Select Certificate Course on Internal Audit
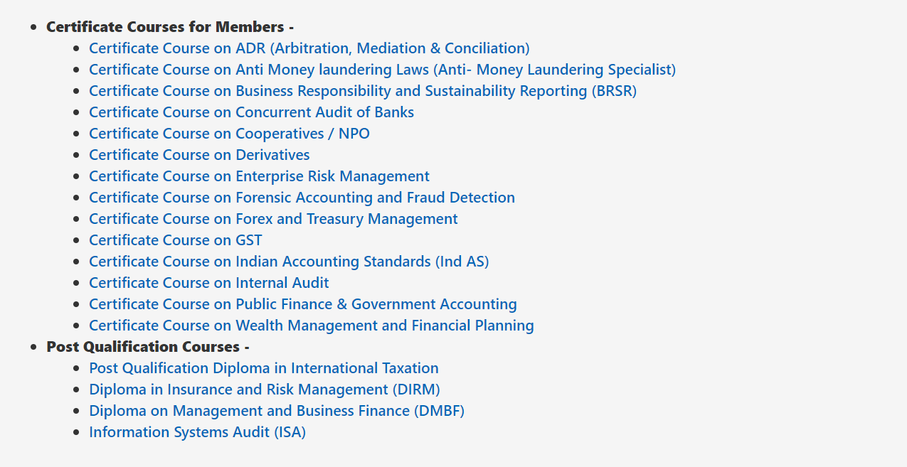Viewport: 907px width, 467px height. [208, 283]
